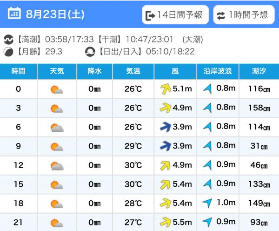Click the wave direction arrow at hour 18

[x=207, y=203]
